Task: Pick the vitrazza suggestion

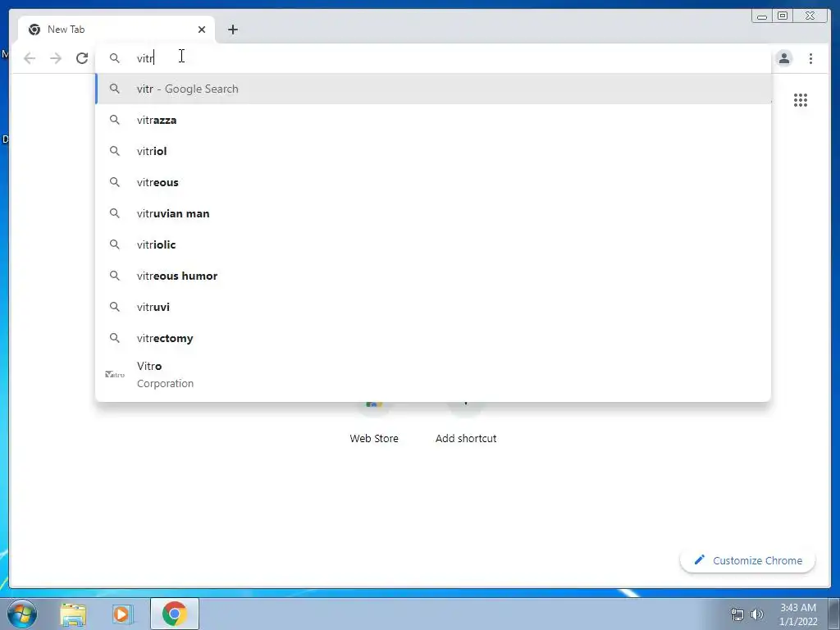Action: [433, 120]
